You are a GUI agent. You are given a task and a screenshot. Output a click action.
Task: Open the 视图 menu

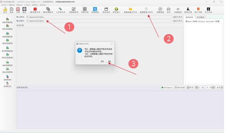pyautogui.click(x=35, y=5)
